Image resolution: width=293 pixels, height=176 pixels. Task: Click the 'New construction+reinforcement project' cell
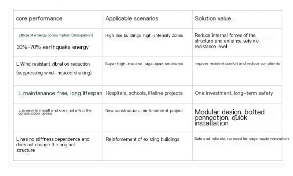tap(148, 118)
